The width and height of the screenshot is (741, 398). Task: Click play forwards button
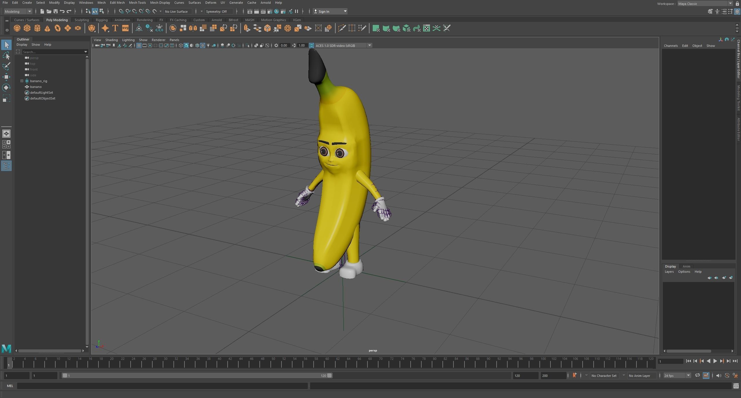[715, 361]
